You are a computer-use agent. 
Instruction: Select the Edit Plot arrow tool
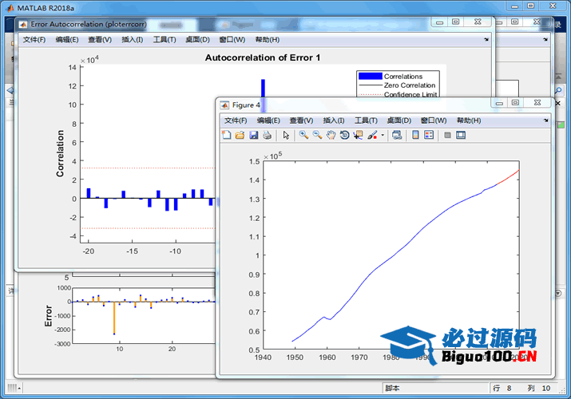pos(286,136)
